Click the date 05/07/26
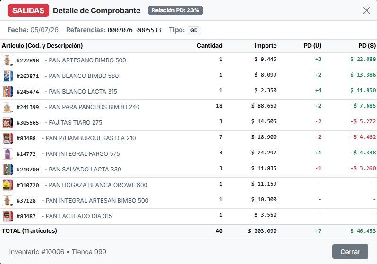 44,30
